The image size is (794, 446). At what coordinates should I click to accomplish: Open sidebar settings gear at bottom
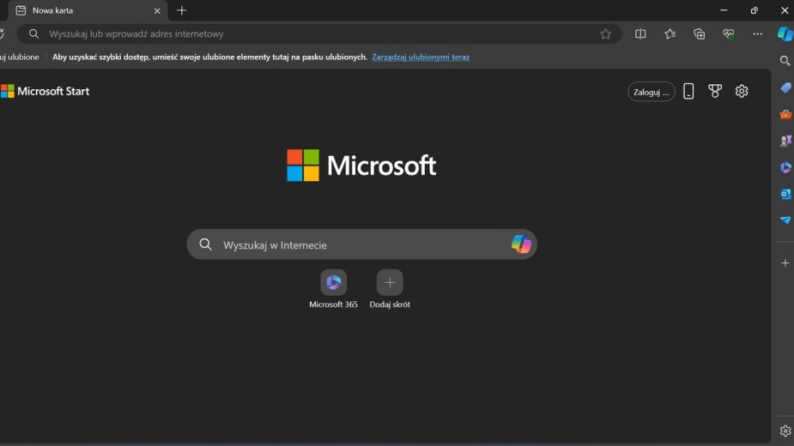(x=785, y=431)
